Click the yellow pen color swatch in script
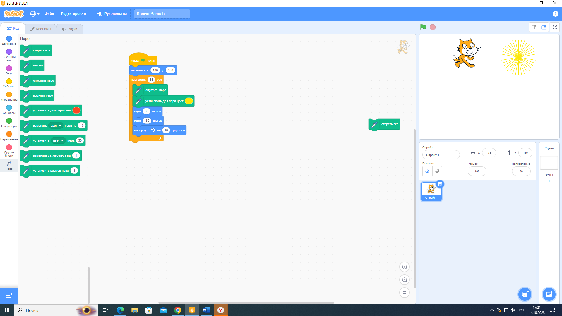 coord(189,101)
